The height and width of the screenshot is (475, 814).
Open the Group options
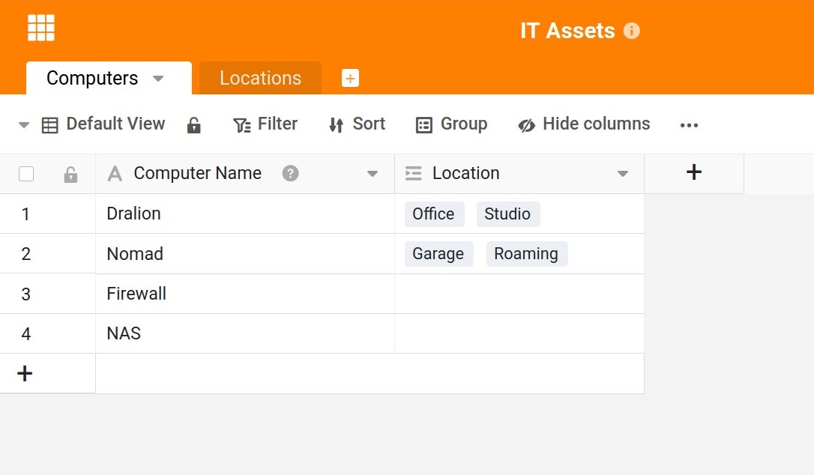coord(451,124)
